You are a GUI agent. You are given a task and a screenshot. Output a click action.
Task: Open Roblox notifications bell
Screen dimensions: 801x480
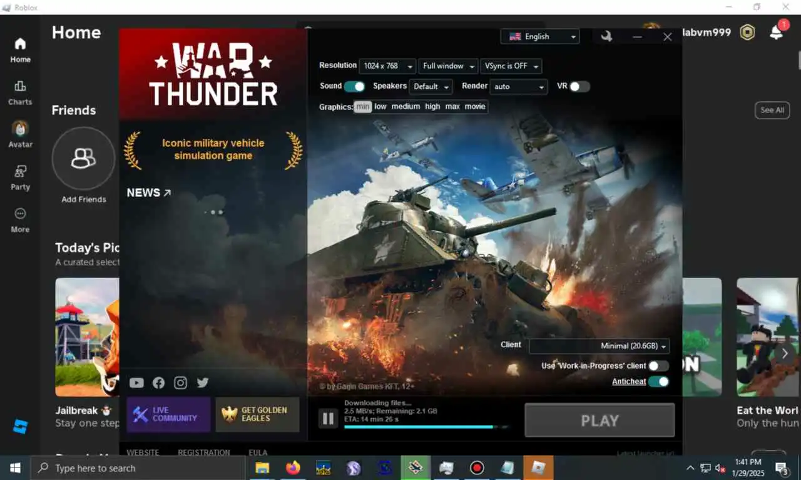[x=777, y=32]
